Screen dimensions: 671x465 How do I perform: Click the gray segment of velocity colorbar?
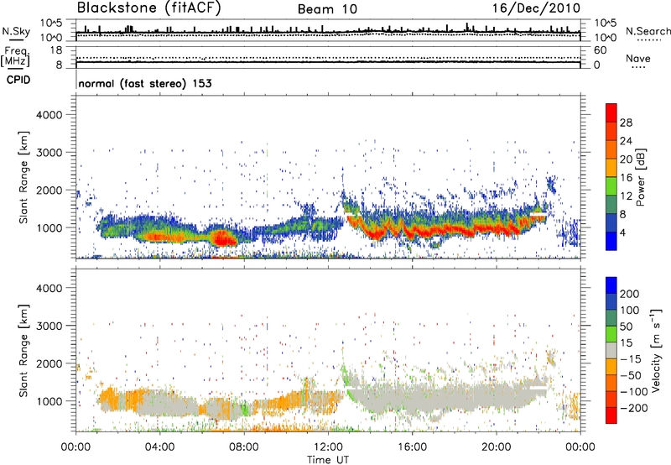(611, 350)
